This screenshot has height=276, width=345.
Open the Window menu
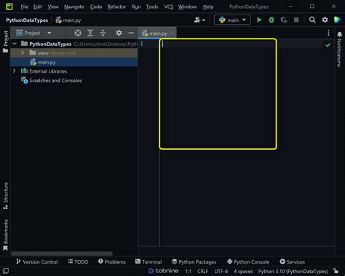(188, 7)
